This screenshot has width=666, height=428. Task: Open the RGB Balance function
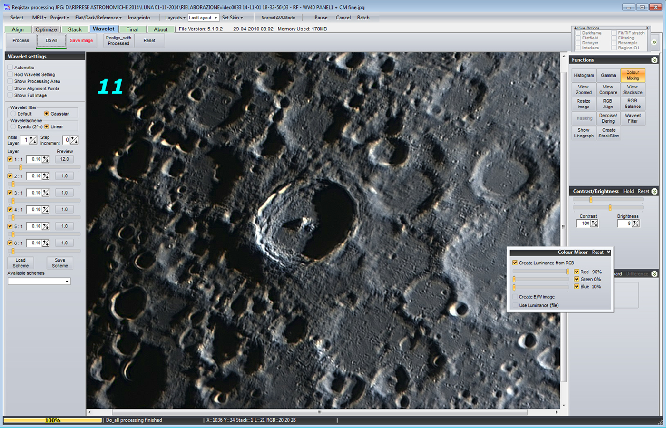pos(632,104)
